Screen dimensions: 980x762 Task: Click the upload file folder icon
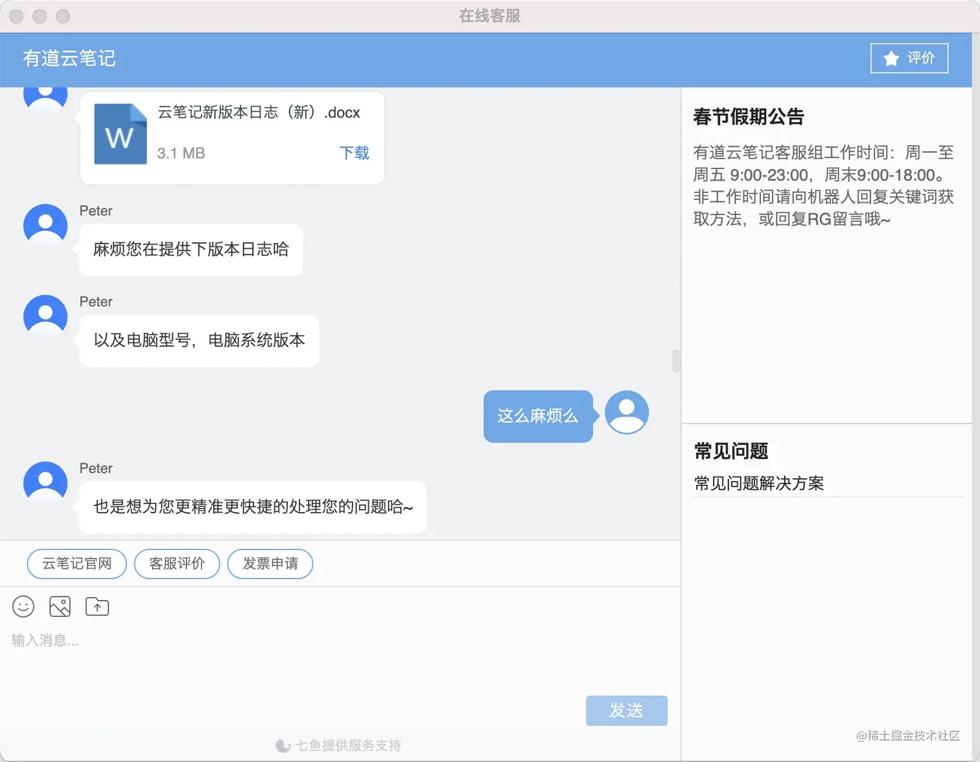pos(97,606)
